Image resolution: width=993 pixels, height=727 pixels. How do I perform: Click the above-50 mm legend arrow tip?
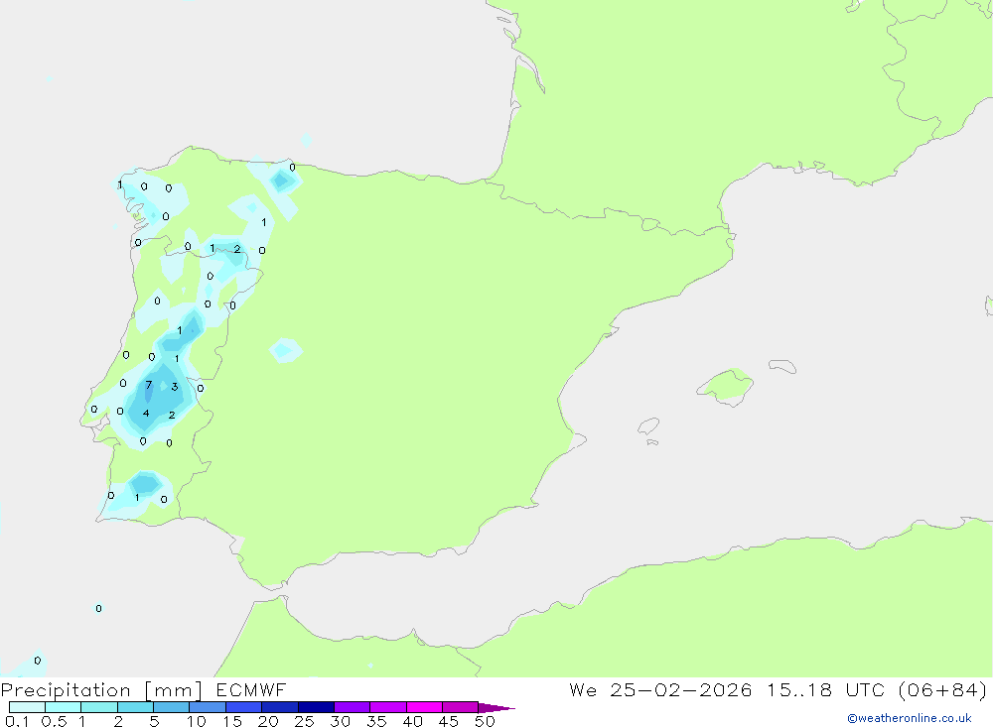click(x=496, y=708)
